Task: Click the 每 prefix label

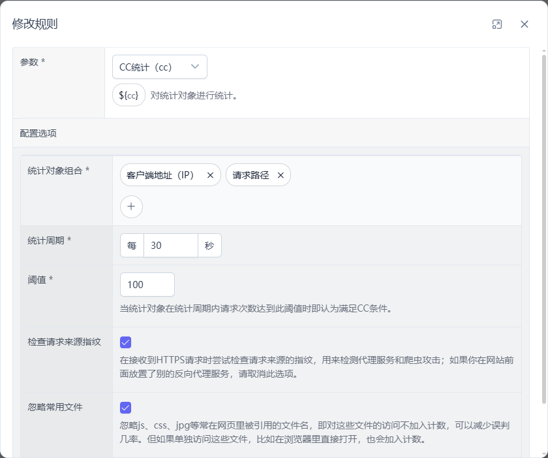Action: (132, 245)
